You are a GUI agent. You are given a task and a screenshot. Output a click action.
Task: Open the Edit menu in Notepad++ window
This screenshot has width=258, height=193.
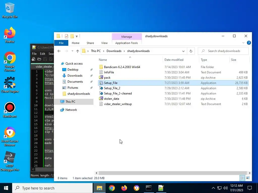pyautogui.click(x=42, y=54)
